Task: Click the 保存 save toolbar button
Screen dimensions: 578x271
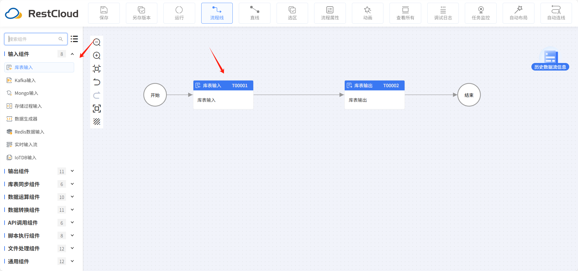Action: coord(104,13)
